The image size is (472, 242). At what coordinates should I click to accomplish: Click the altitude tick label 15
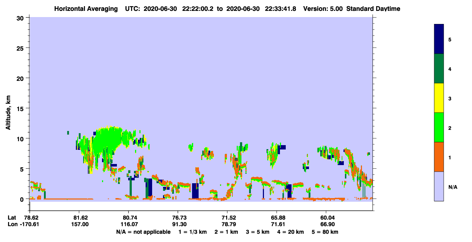[21, 108]
